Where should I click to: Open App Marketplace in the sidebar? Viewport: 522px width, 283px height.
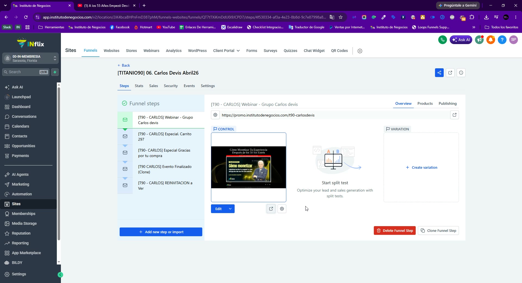coord(26,253)
